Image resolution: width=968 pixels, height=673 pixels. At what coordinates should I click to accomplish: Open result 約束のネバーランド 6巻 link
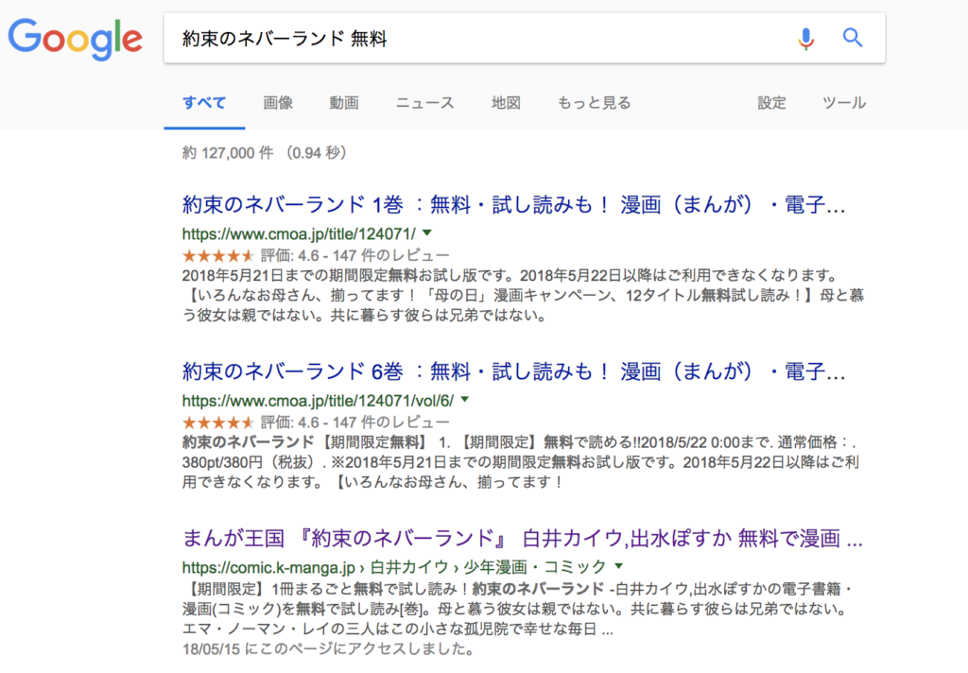[x=513, y=371]
